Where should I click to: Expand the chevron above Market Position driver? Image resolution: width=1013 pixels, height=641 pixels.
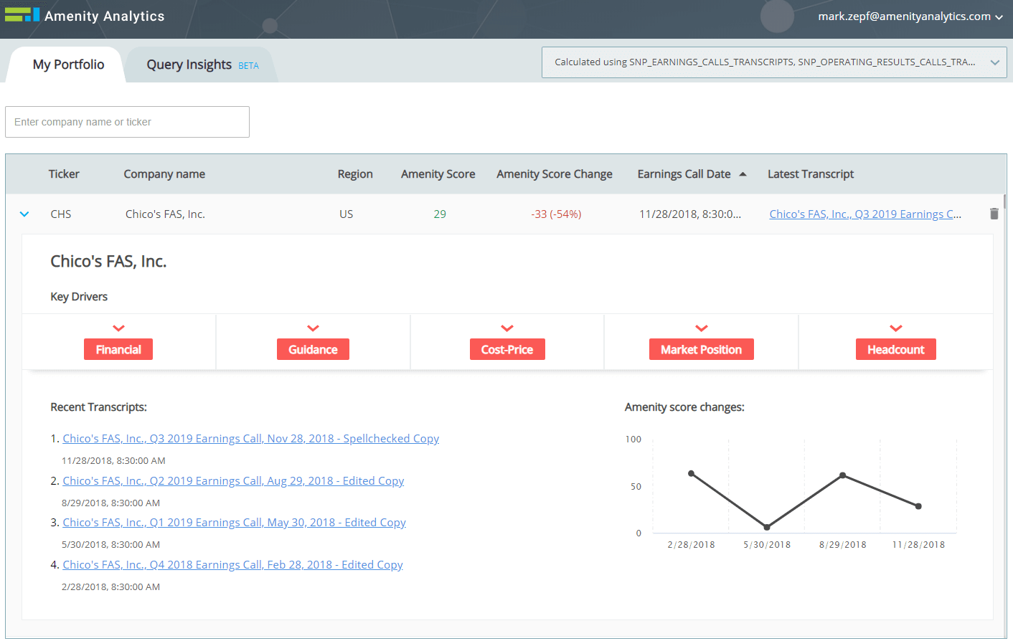[x=702, y=328]
